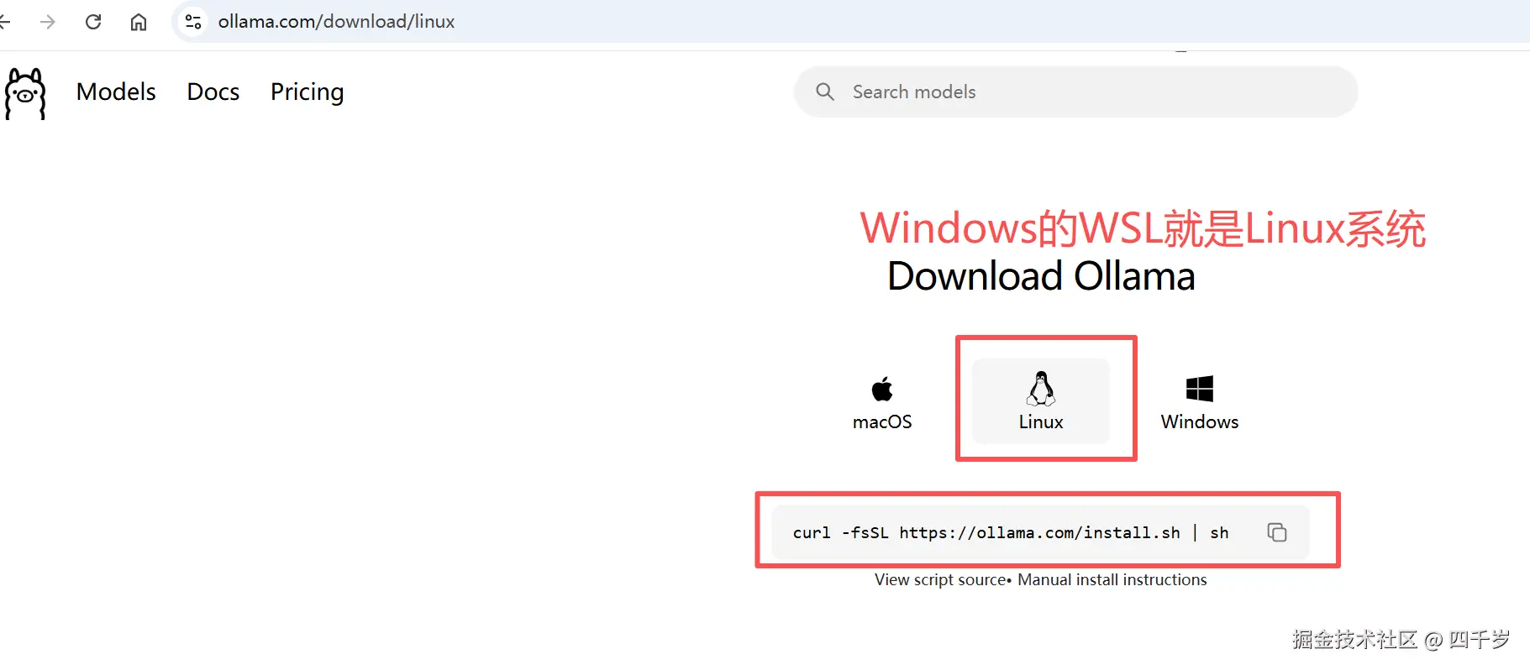The height and width of the screenshot is (670, 1530).
Task: Open the Pricing page
Action: (x=308, y=92)
